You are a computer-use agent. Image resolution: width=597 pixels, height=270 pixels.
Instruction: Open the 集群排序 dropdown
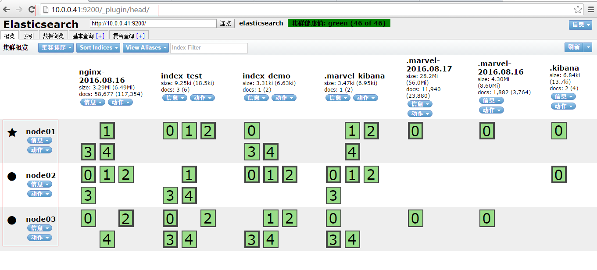tap(56, 47)
